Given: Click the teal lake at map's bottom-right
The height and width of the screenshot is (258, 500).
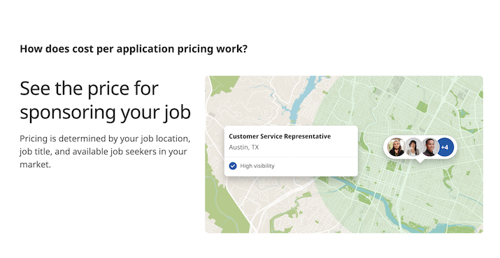Looking at the screenshot, I should point(442,228).
